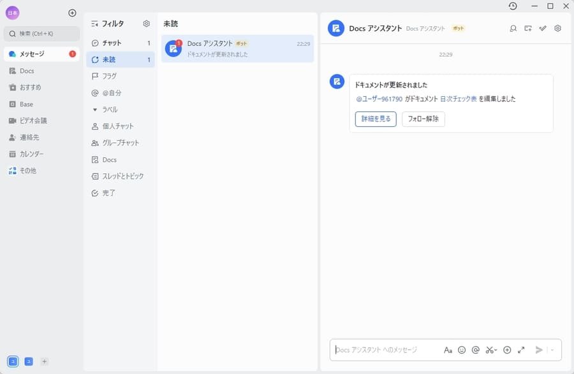Image resolution: width=574 pixels, height=374 pixels.
Task: Mark messages read with the double-check icon
Action: click(543, 28)
